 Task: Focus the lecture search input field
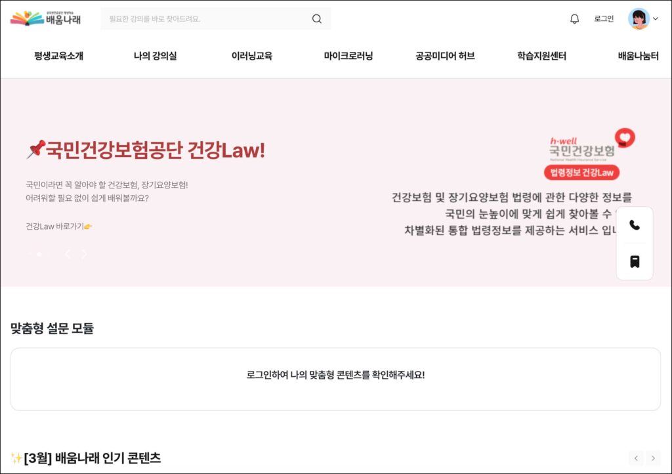(215, 19)
